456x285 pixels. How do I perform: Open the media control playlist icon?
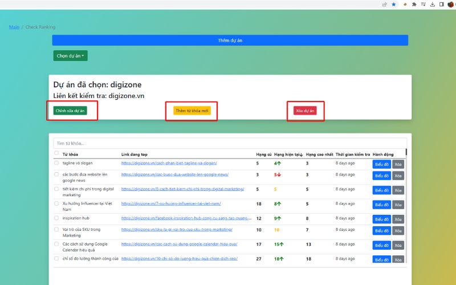click(x=423, y=5)
